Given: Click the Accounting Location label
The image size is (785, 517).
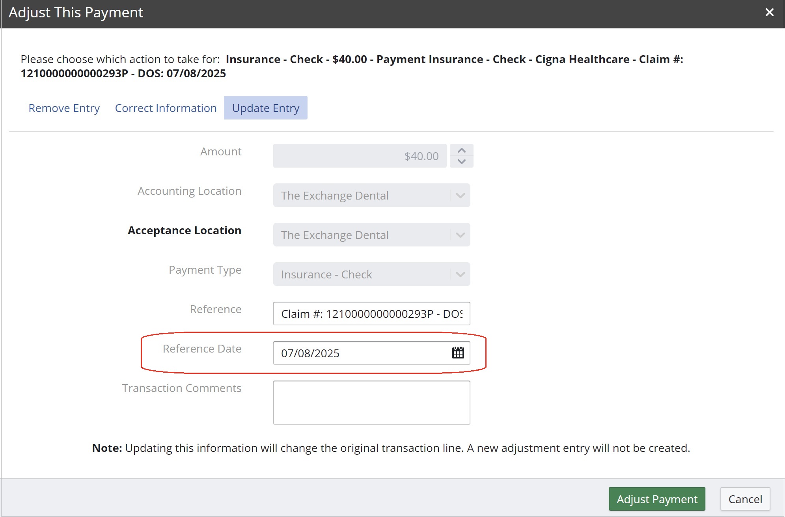Looking at the screenshot, I should pyautogui.click(x=189, y=191).
